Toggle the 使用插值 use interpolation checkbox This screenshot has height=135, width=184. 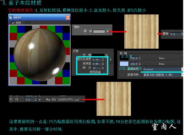pyautogui.click(x=103, y=72)
